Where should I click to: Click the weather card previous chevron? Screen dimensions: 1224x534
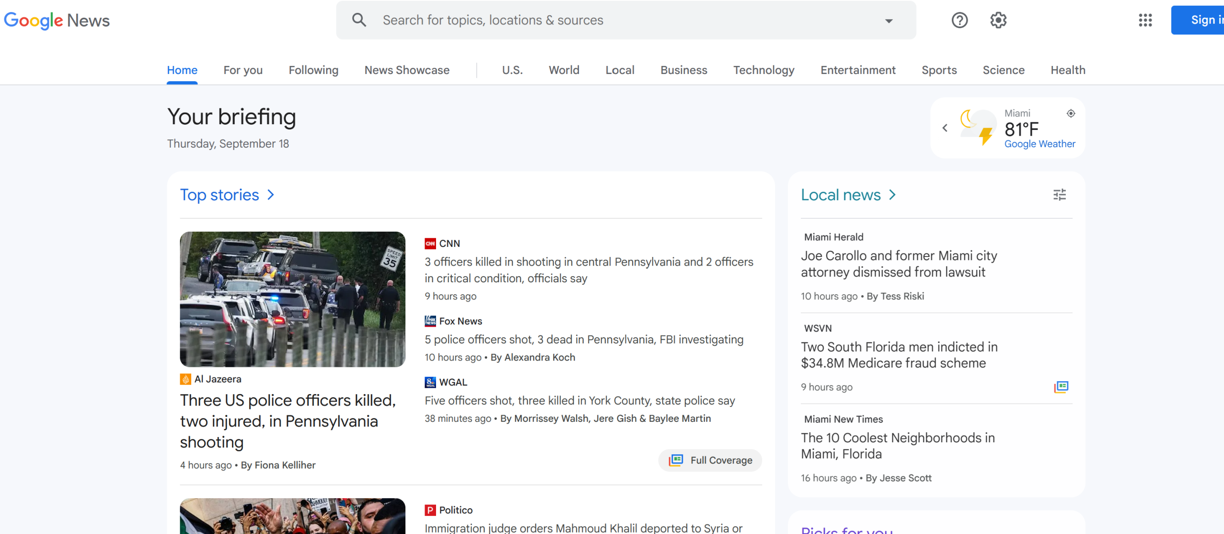coord(945,128)
